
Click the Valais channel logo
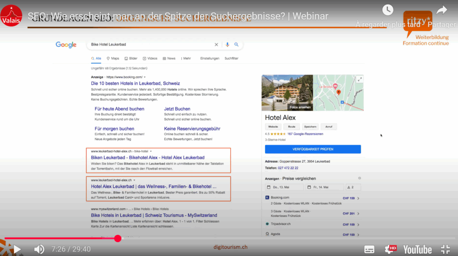click(11, 16)
